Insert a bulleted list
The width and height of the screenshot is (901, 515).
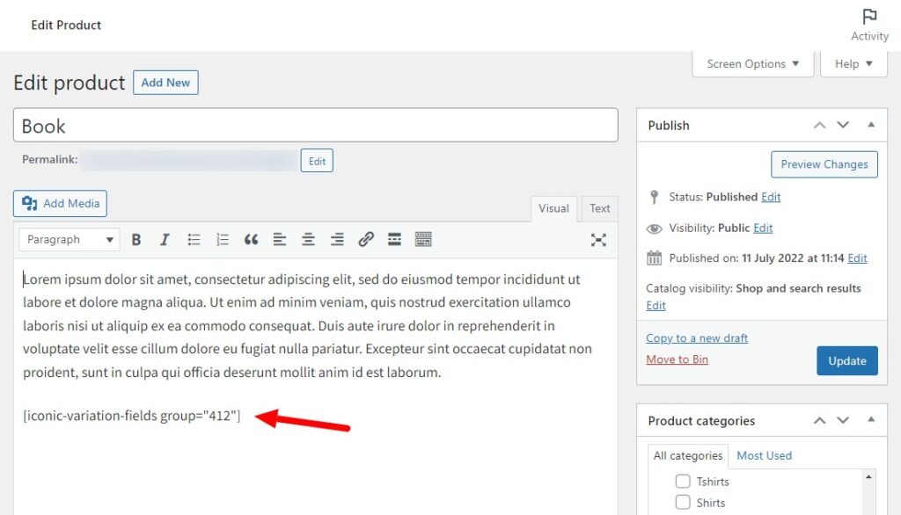(x=194, y=239)
